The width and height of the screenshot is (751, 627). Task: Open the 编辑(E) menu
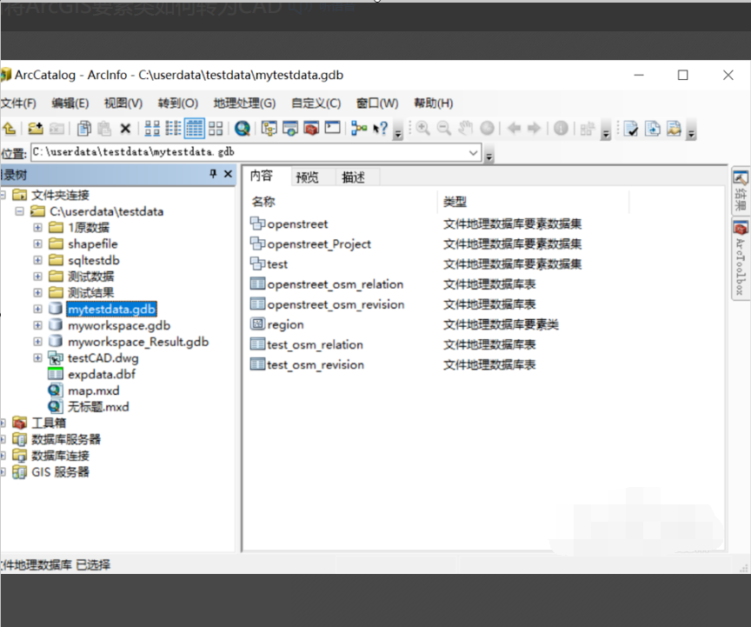point(70,103)
